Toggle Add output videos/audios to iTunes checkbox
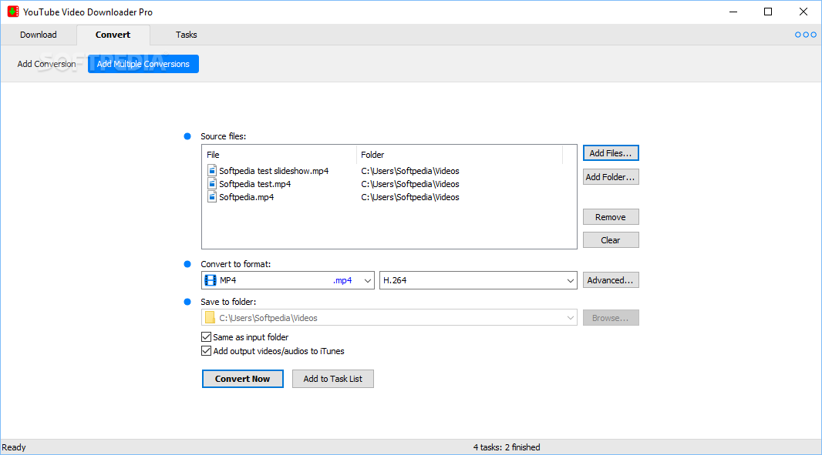The height and width of the screenshot is (455, 822). pos(206,351)
